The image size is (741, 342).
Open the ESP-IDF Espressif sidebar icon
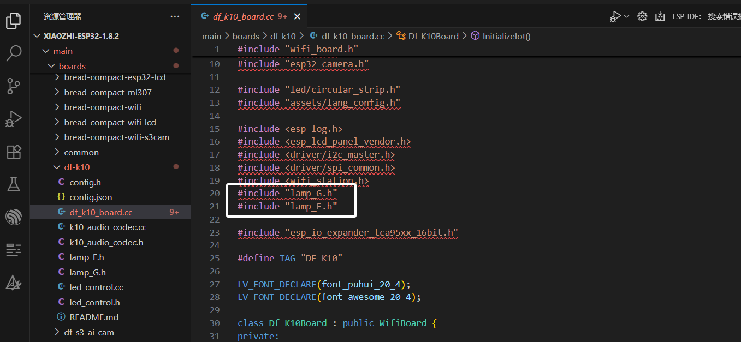click(x=14, y=217)
